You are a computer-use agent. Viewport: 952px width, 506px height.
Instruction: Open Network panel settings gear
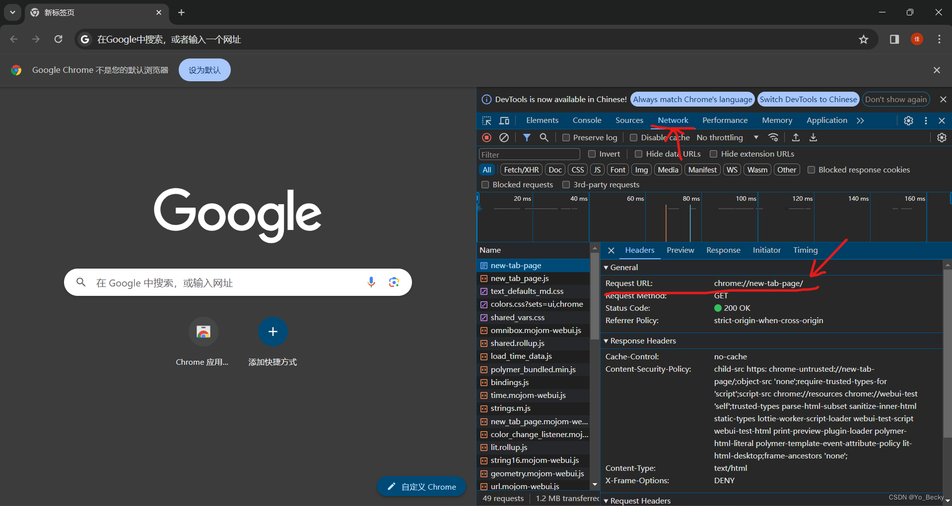click(942, 137)
